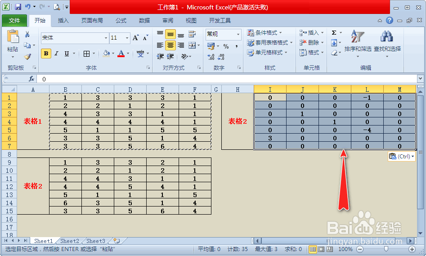Click the fill color paint bucket icon
This screenshot has height=256, width=426.
107,54
